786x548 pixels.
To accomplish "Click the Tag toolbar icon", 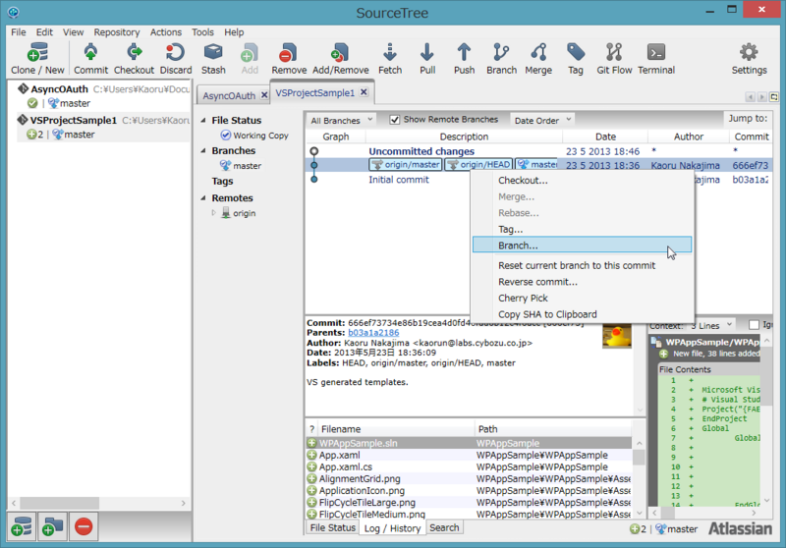I will tap(576, 59).
